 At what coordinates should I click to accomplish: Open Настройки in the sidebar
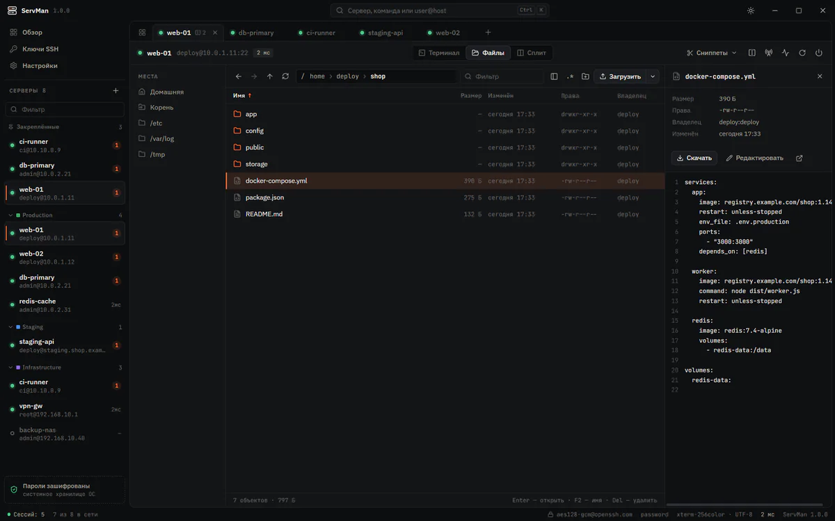(65, 66)
